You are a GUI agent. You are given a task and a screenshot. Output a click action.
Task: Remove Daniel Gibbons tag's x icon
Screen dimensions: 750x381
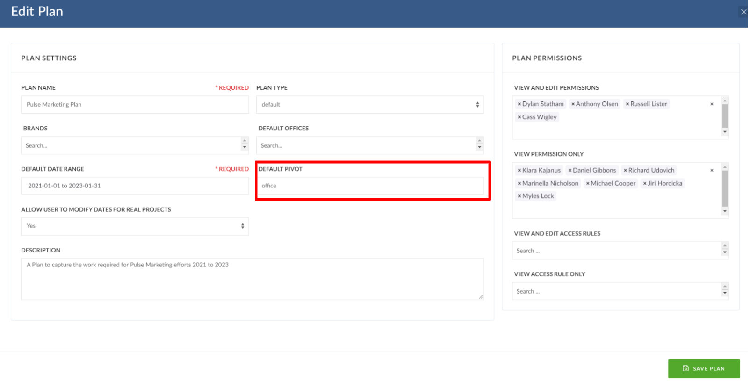(x=570, y=171)
